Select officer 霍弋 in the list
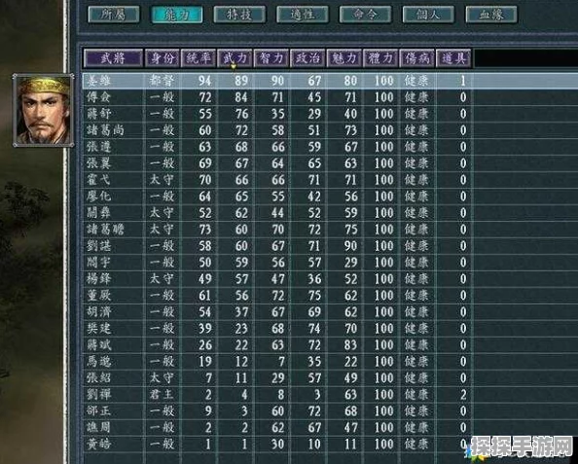Viewport: 578px width, 464px height. click(99, 180)
